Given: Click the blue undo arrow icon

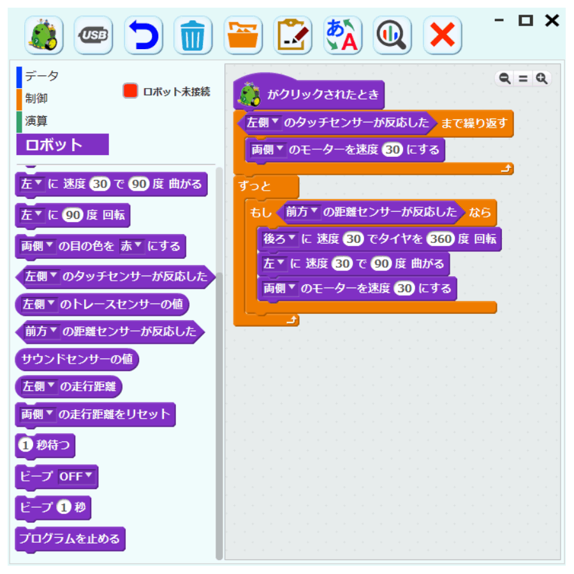Looking at the screenshot, I should tap(143, 35).
